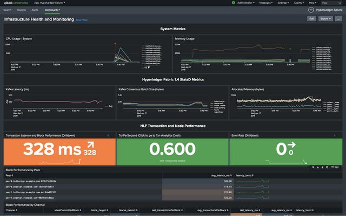
Task: Click the Kafka Latency (ms) panel title
Action: [x=17, y=89]
